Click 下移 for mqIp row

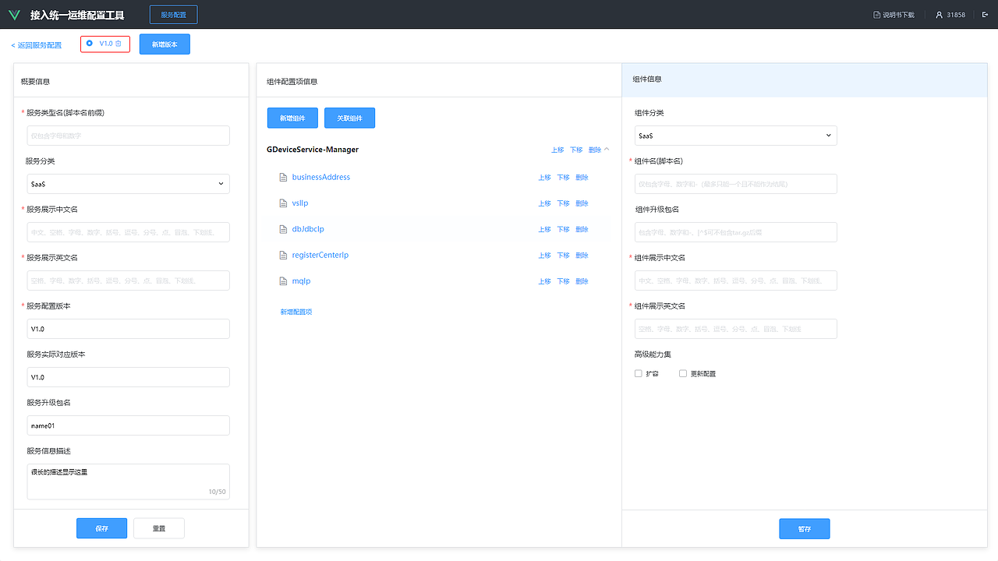tap(563, 281)
